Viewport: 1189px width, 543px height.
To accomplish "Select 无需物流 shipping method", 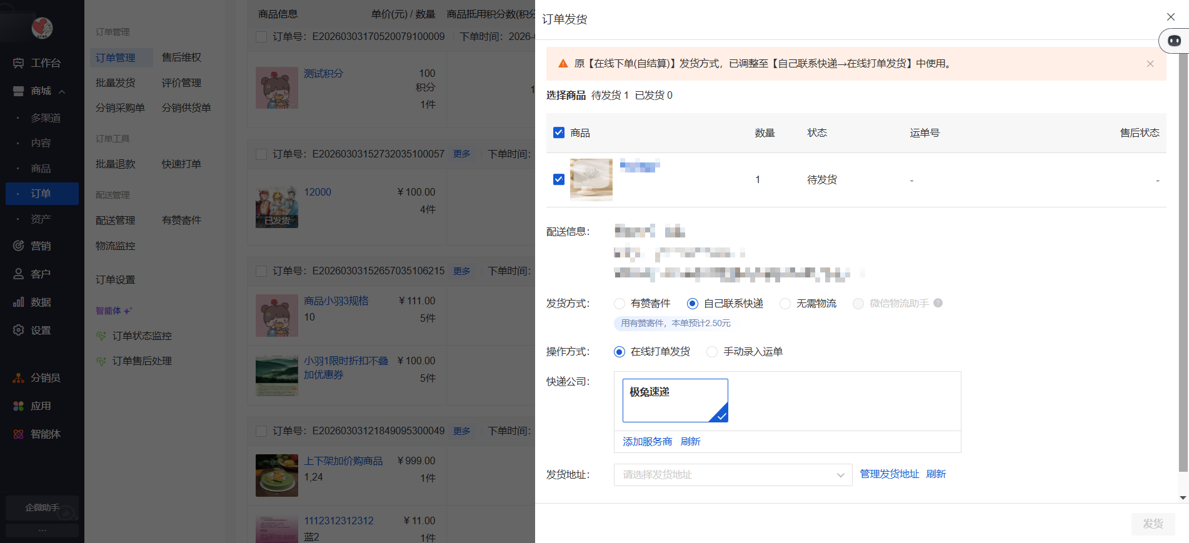I will click(785, 304).
